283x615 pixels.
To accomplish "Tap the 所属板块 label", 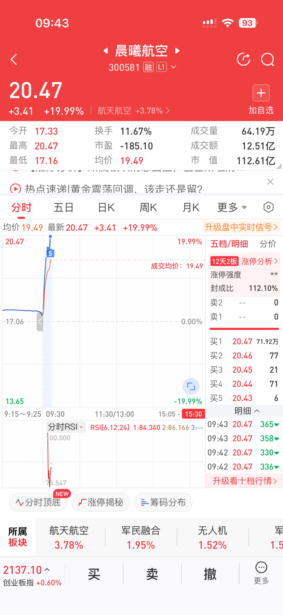I will click(18, 537).
